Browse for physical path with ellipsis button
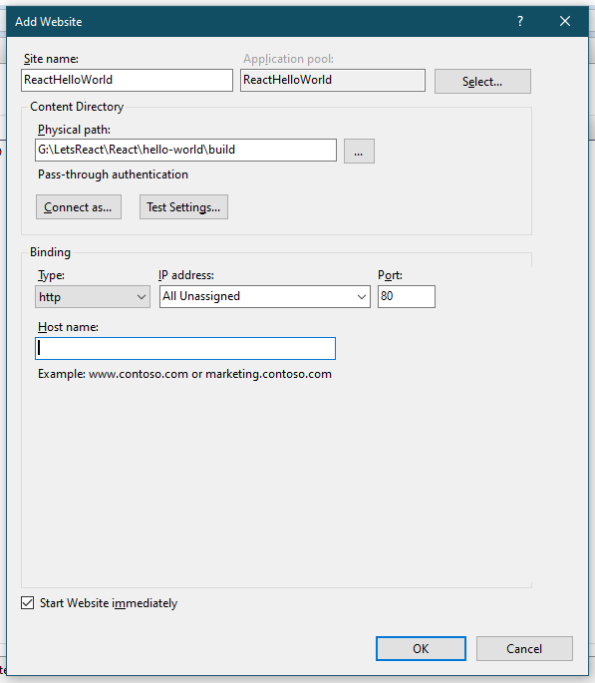The height and width of the screenshot is (683, 595). pos(359,152)
